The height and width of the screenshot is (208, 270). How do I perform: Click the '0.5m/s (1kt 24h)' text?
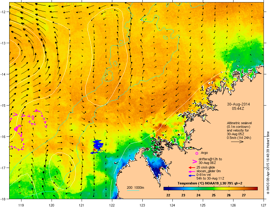[x=239, y=138]
